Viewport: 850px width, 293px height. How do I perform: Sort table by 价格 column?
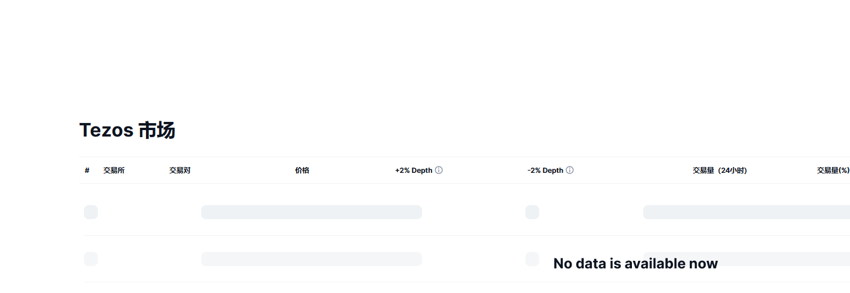[302, 171]
